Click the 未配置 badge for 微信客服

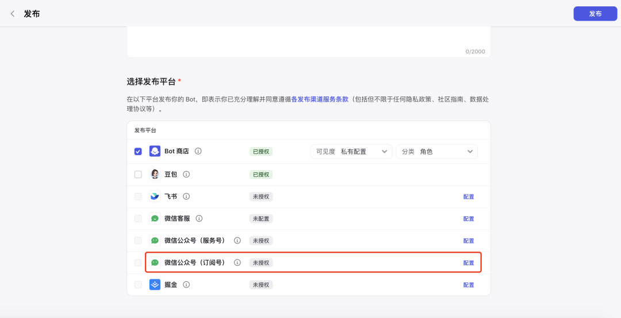[x=261, y=219]
